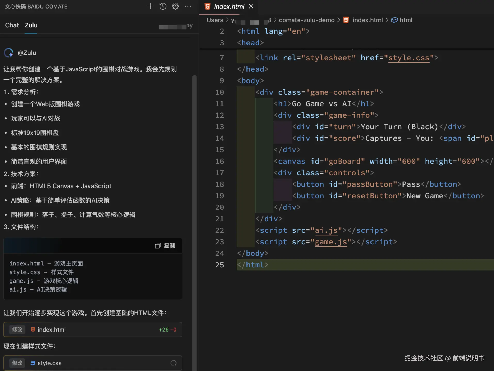Image resolution: width=494 pixels, height=371 pixels.
Task: Click the '文心快码 BAIDU COMATE' panel title
Action: [x=36, y=6]
